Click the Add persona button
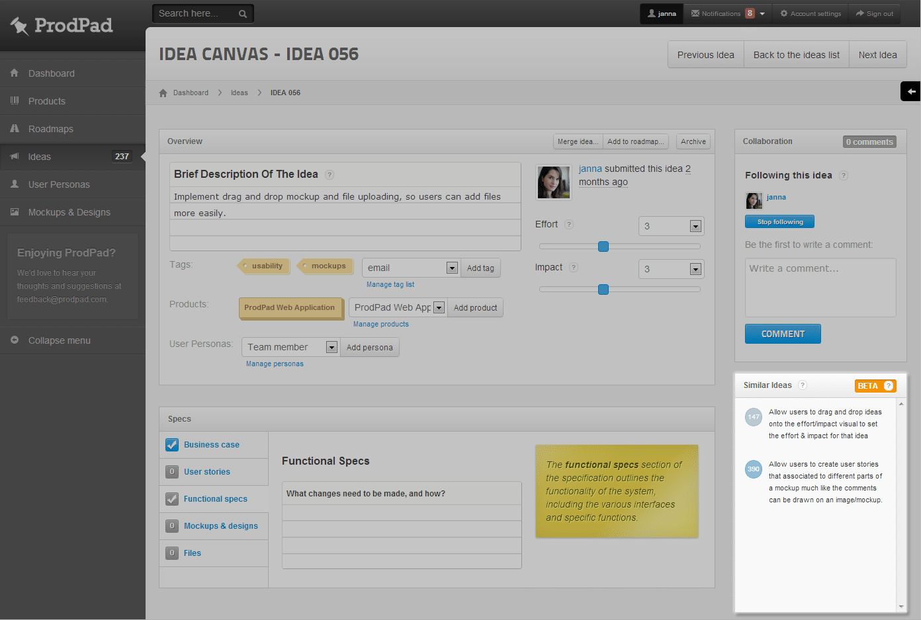This screenshot has width=921, height=620. (369, 347)
